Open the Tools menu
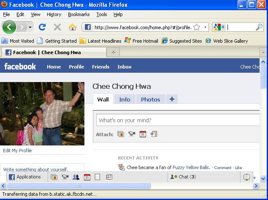Viewport: 268px width, 200px height. coord(102,14)
